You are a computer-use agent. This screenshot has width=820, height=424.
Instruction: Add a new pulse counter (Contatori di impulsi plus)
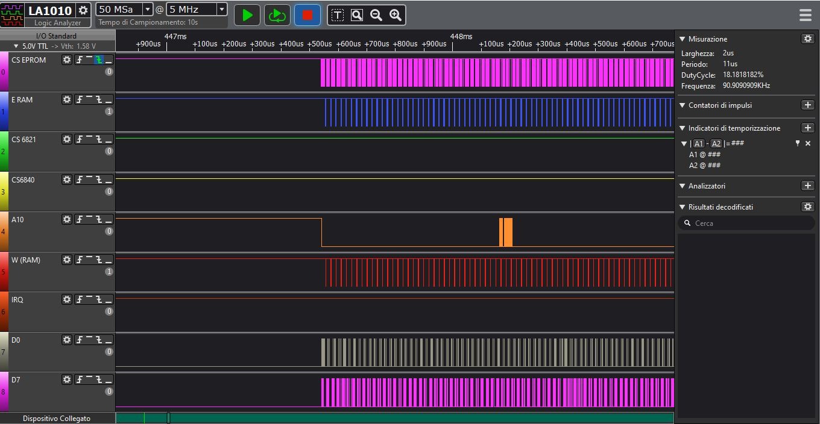807,105
